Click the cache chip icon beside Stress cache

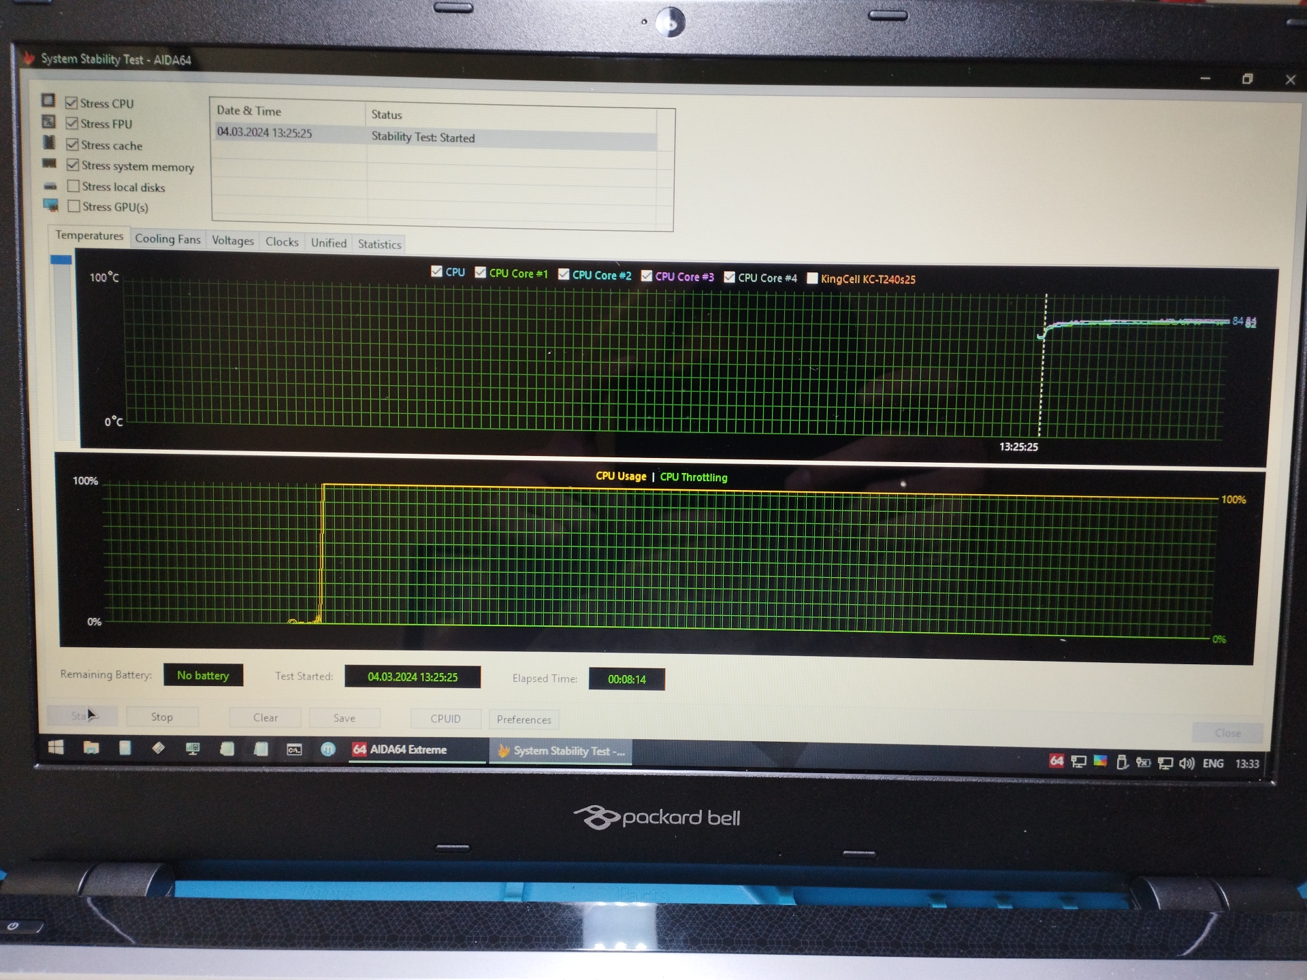click(49, 142)
